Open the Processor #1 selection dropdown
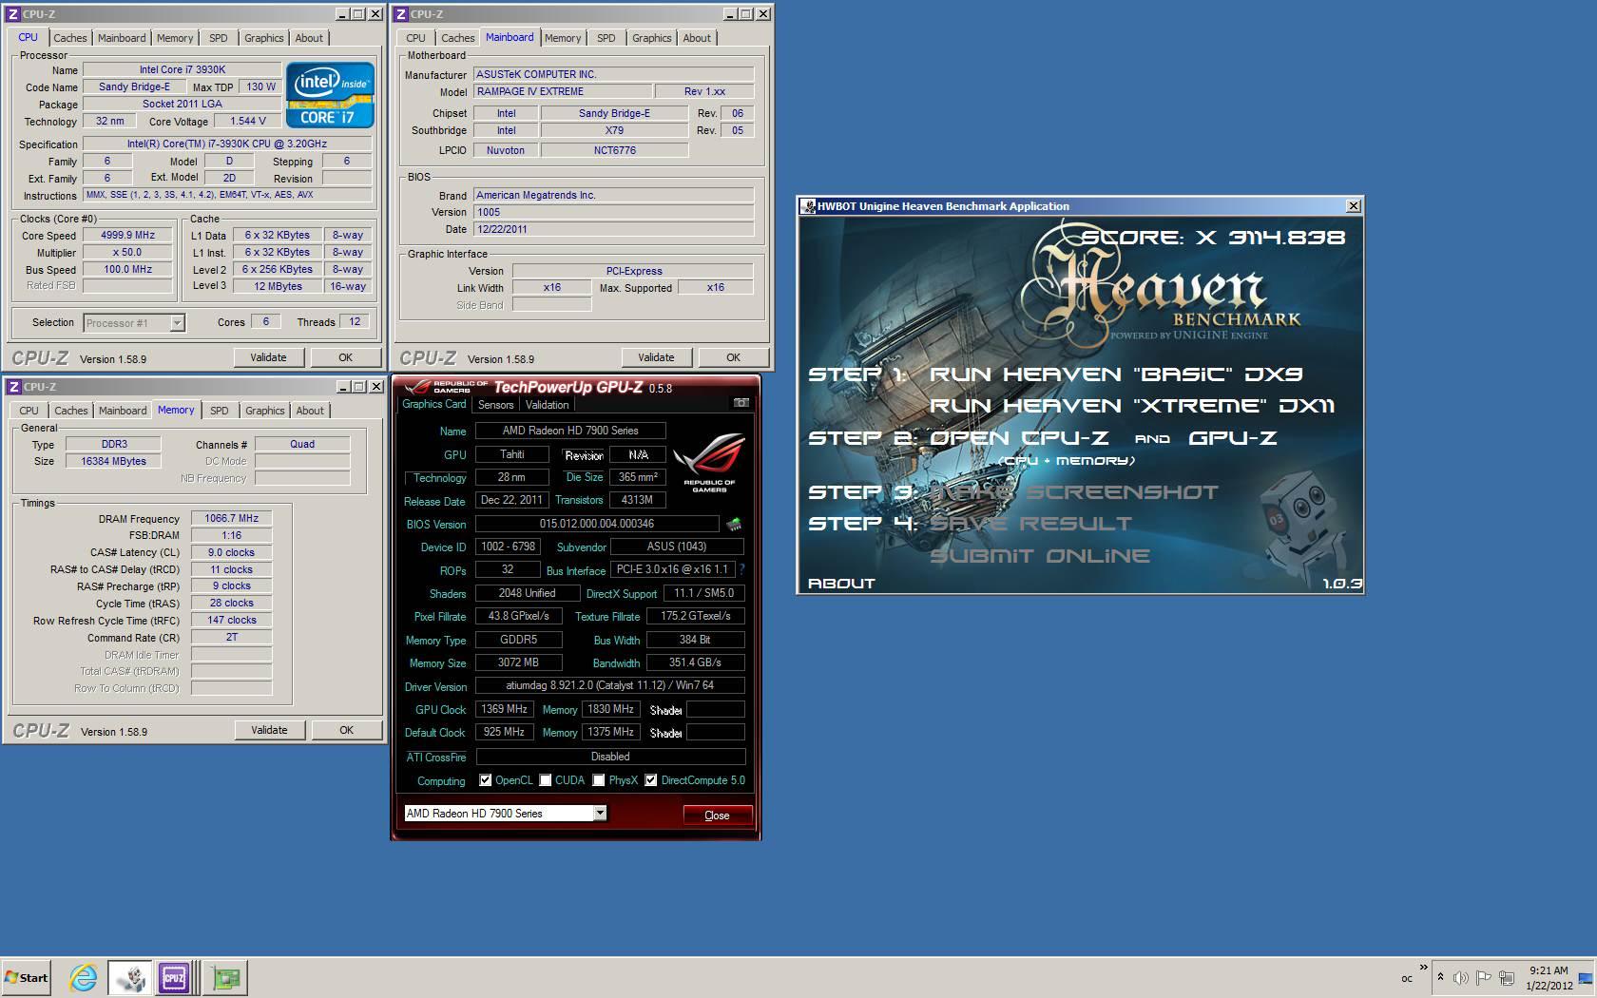This screenshot has width=1597, height=998. click(x=177, y=323)
